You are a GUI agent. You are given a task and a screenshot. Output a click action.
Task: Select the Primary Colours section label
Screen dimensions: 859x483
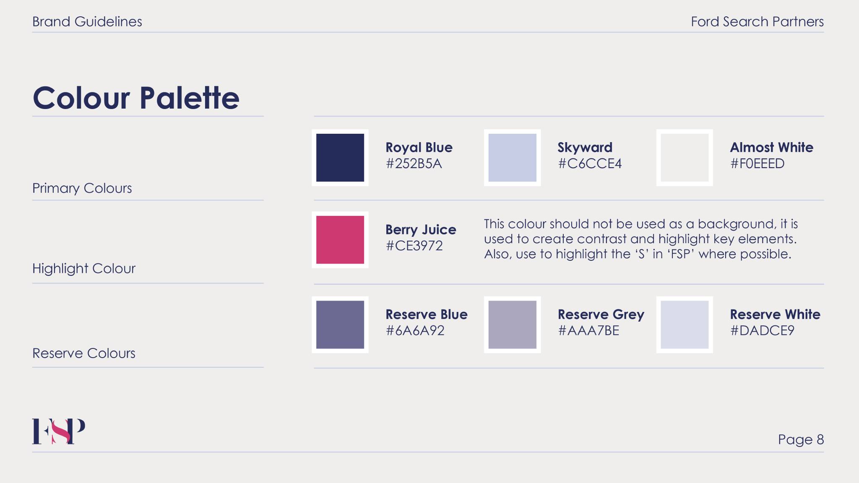point(82,188)
